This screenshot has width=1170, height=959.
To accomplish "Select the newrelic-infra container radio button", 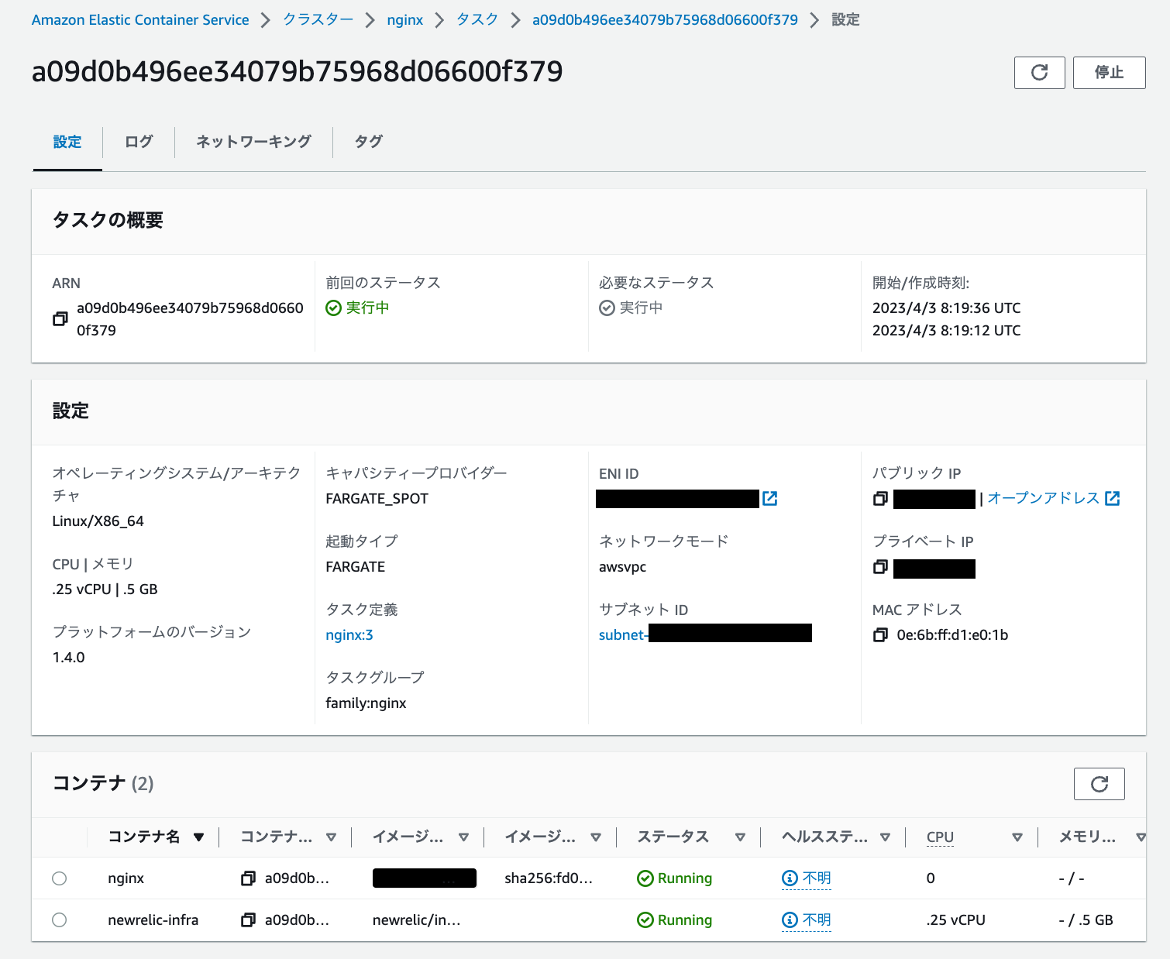I will pos(60,919).
